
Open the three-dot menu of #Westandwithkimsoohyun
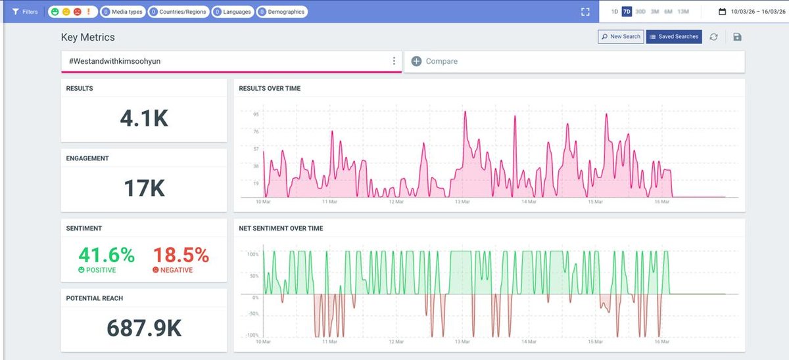[x=394, y=61]
